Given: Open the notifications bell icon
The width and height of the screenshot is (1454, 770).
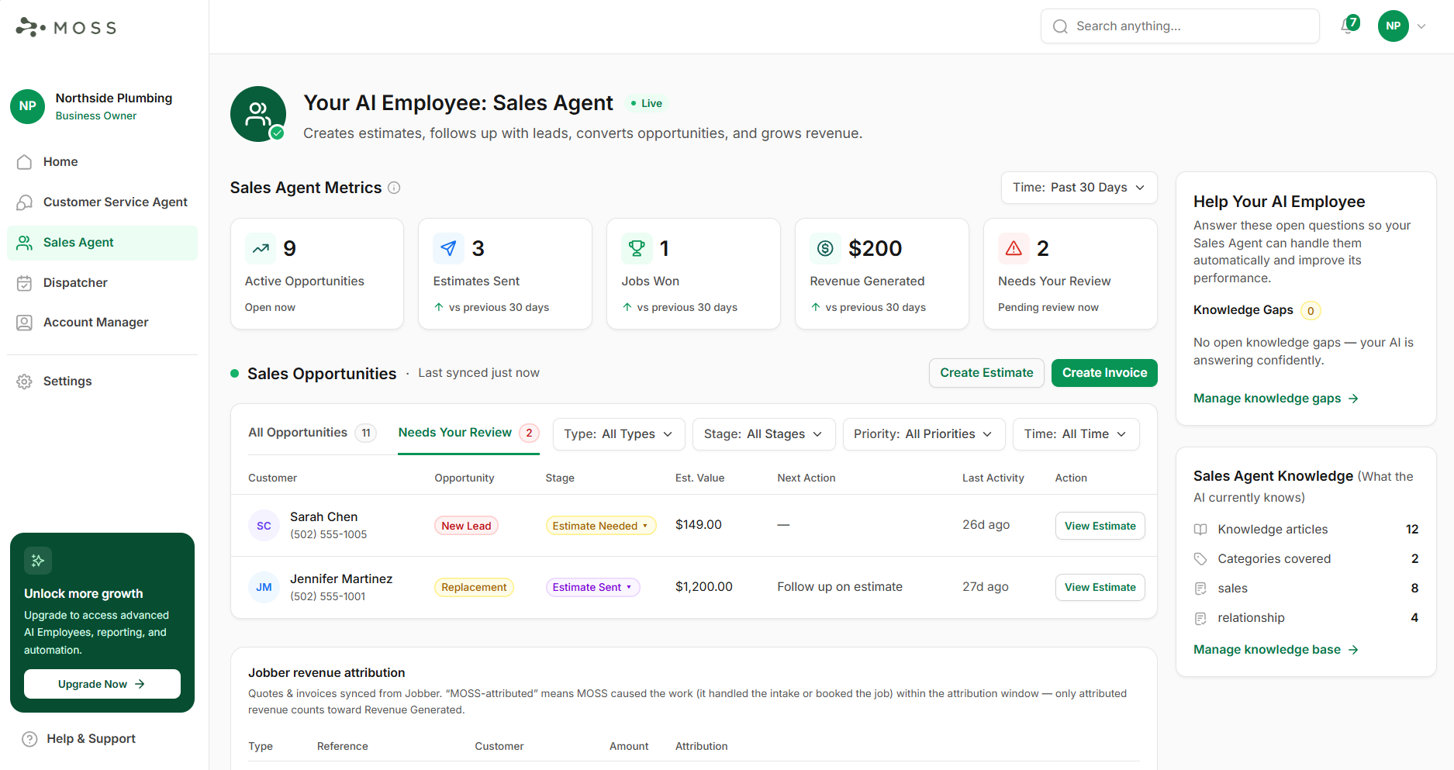Looking at the screenshot, I should pyautogui.click(x=1349, y=26).
